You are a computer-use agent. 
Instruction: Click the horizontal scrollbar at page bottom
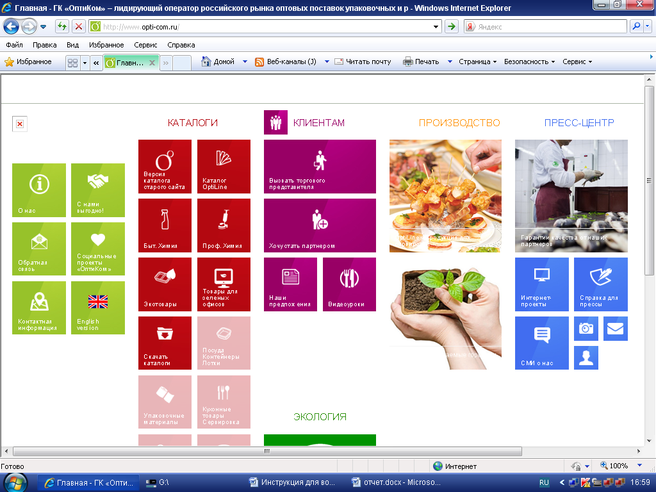(x=267, y=451)
